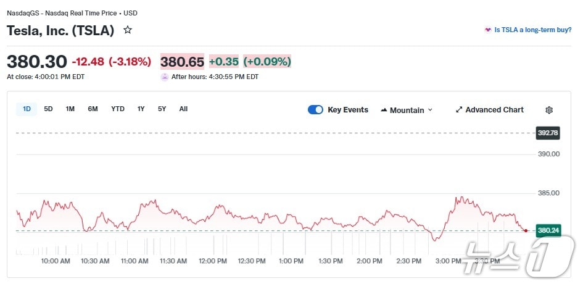Select the 1Y time range
This screenshot has height=286, width=583.
pos(141,109)
